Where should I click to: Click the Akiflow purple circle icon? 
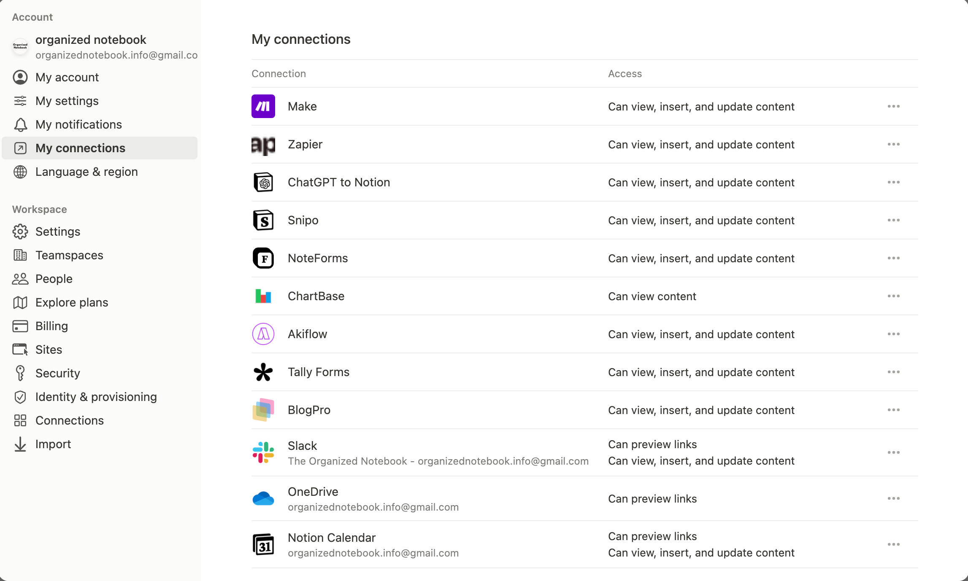tap(263, 334)
